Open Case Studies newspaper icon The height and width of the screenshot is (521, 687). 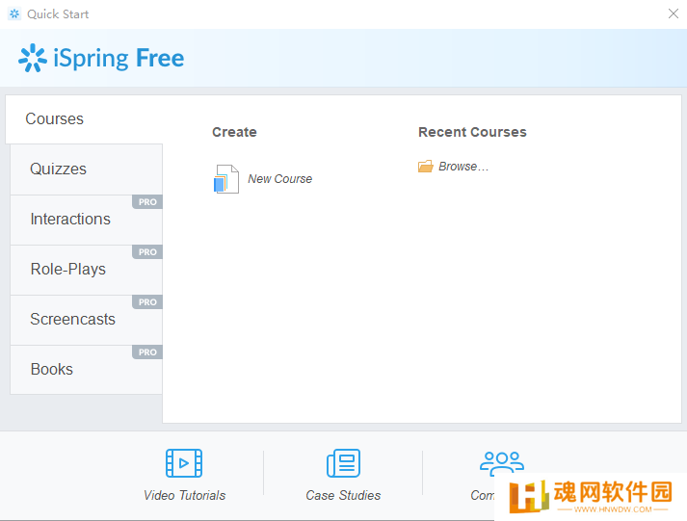(x=343, y=463)
